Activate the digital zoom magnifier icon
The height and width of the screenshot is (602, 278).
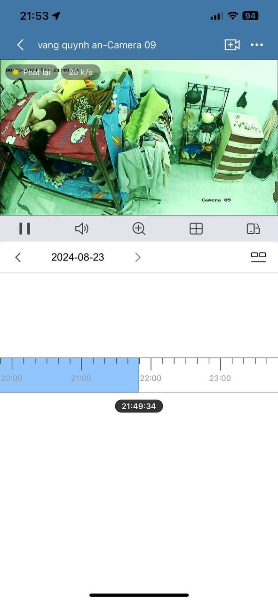[x=139, y=229]
